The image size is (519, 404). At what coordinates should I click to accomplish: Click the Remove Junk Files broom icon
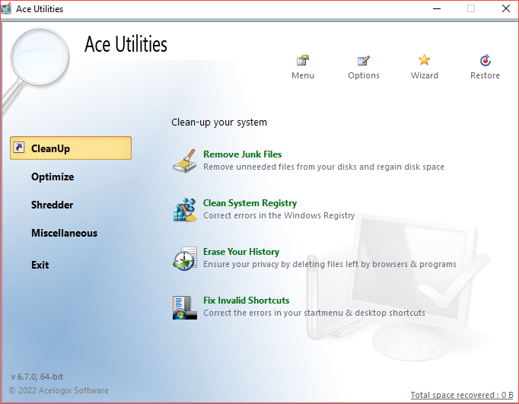185,161
